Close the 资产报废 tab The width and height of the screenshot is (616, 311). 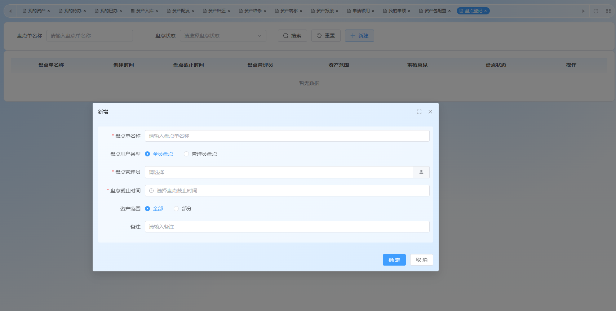pyautogui.click(x=337, y=11)
